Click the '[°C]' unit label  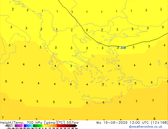pyautogui.click(x=61, y=123)
